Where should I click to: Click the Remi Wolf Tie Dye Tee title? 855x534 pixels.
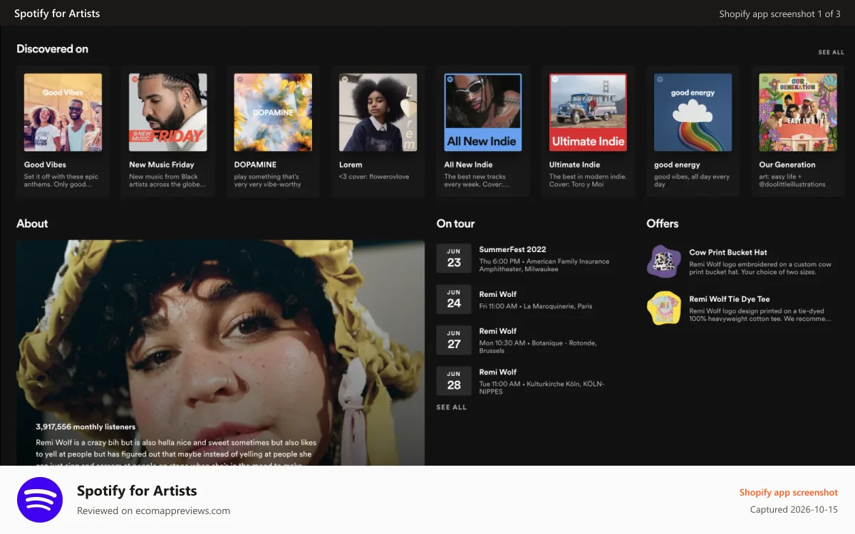(730, 299)
